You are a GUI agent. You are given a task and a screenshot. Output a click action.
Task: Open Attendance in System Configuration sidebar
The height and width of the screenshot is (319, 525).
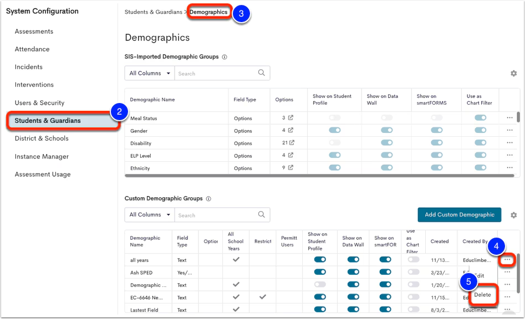(x=32, y=49)
